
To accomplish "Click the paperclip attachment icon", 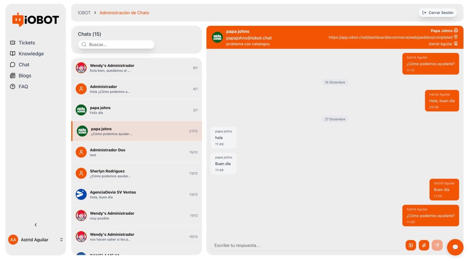I will (x=424, y=245).
